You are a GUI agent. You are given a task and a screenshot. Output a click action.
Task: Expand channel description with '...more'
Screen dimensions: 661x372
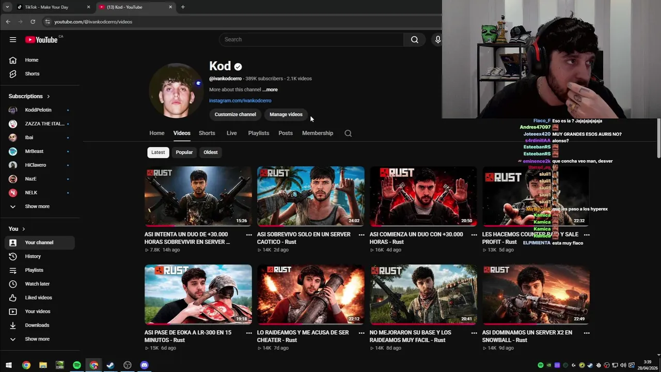coord(270,90)
